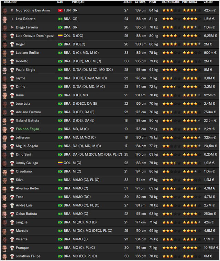Sort by the JOGADOR column header
The height and width of the screenshot is (261, 220).
[x=10, y=2]
